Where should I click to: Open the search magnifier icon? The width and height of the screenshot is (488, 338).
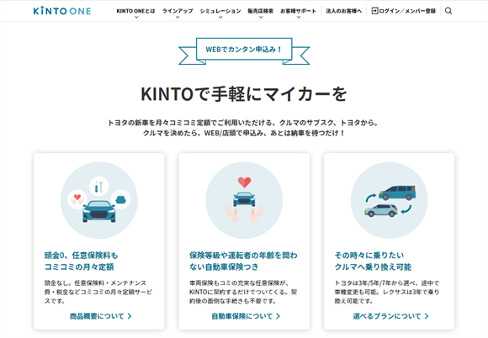tap(448, 11)
